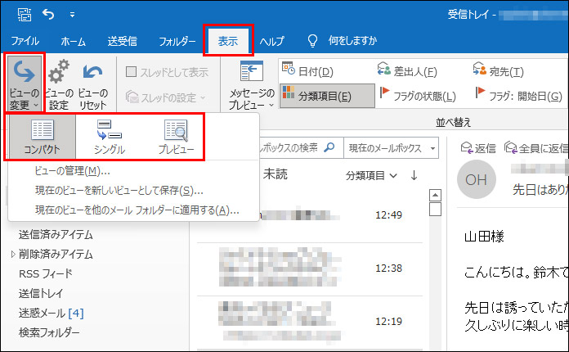Switch to the 送受信 ribbon tab
This screenshot has height=352, width=569.
[x=123, y=41]
